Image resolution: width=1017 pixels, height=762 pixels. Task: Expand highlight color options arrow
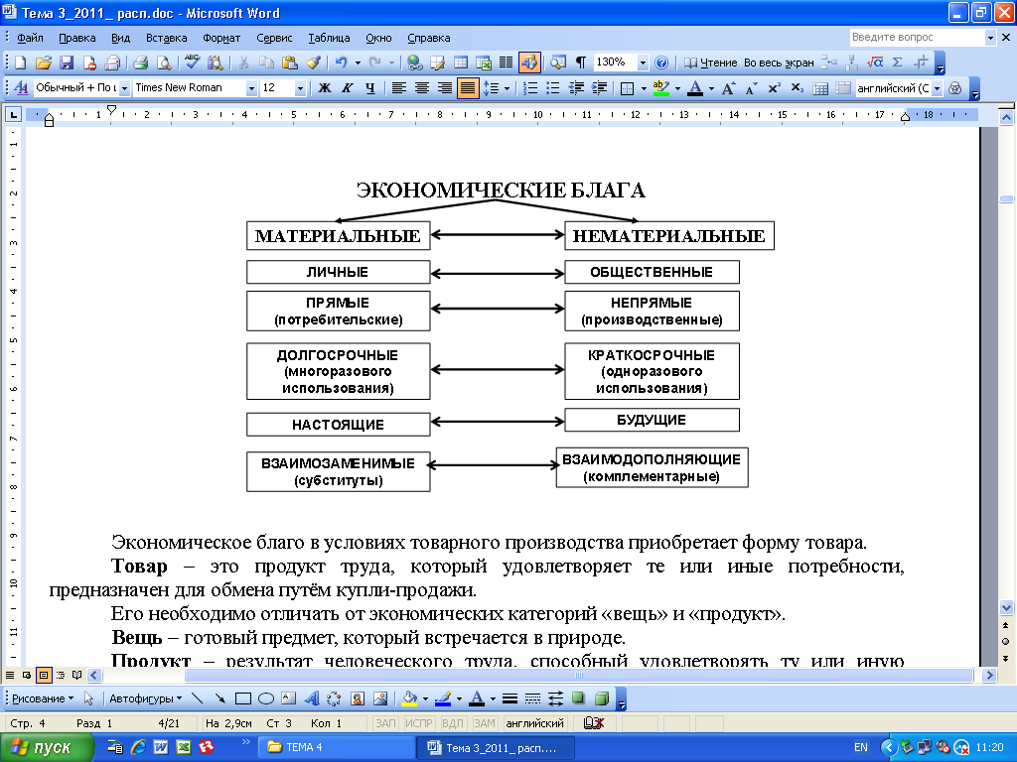coord(677,88)
